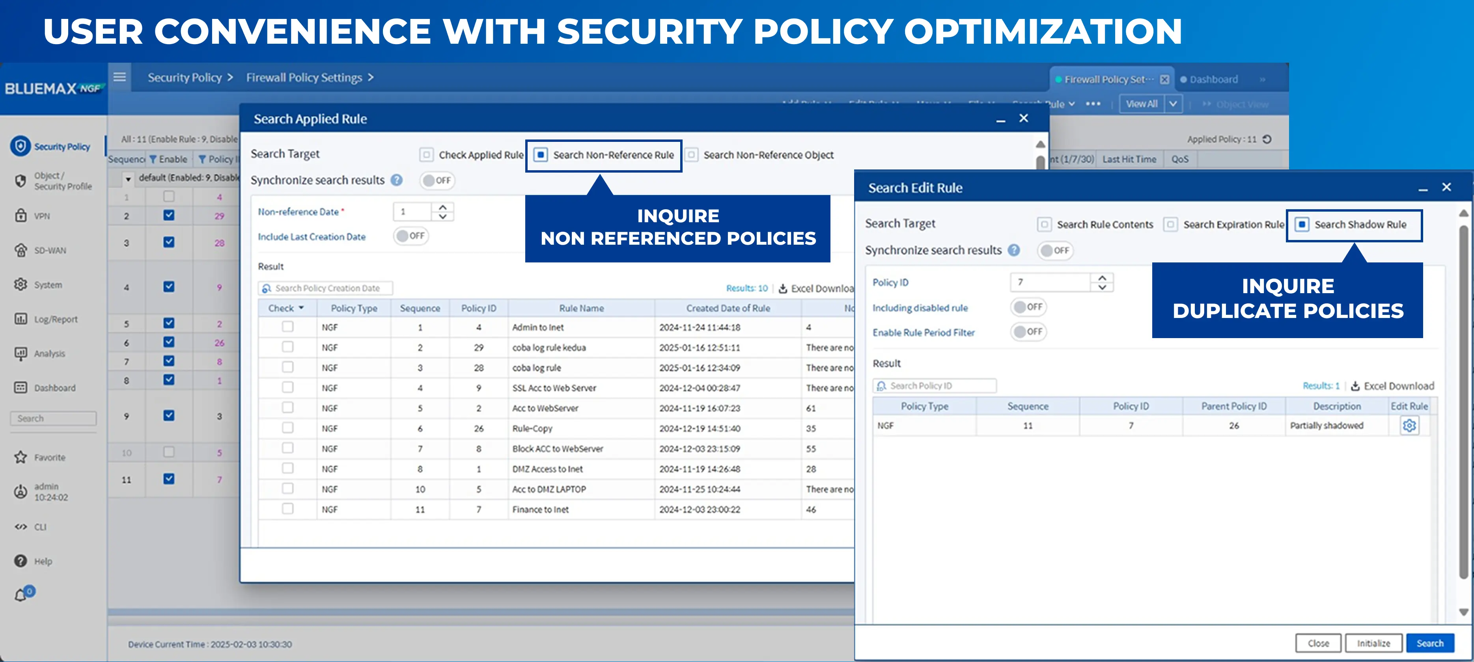This screenshot has height=662, width=1474.
Task: Sort by Created Date of Rule header
Action: [728, 308]
